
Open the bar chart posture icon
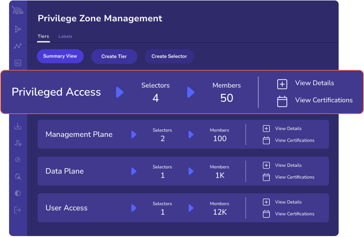pyautogui.click(x=18, y=63)
